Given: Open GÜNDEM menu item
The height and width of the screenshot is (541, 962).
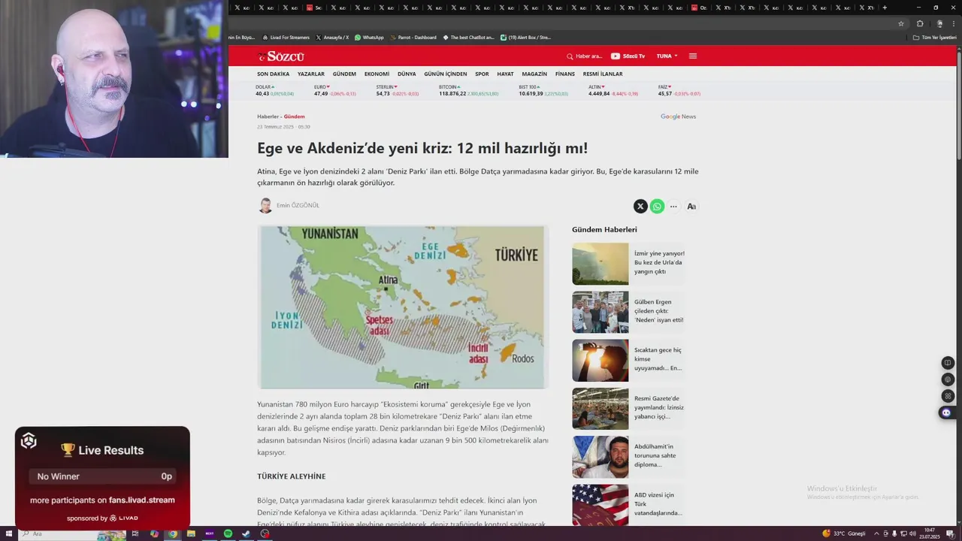Looking at the screenshot, I should point(344,74).
